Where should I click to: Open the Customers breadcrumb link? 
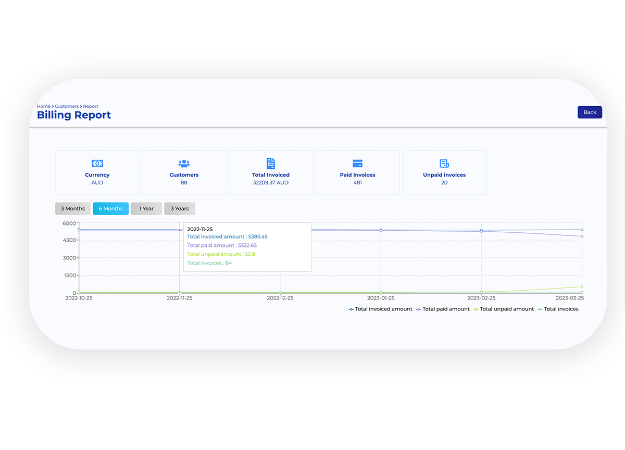coord(67,106)
